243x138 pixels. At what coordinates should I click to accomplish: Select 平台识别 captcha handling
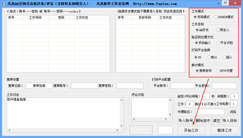[x=225, y=43]
